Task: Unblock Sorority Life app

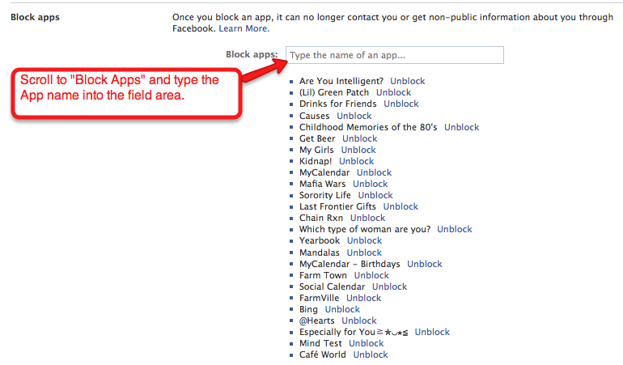Action: pos(375,195)
